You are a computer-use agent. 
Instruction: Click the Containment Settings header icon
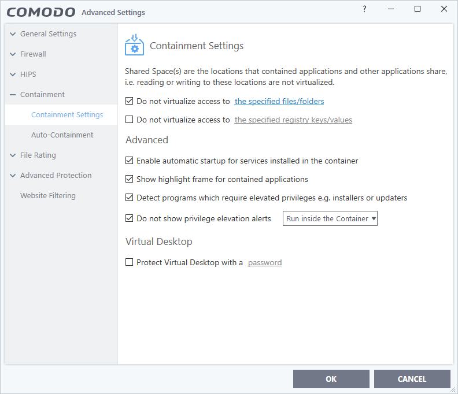tap(134, 46)
